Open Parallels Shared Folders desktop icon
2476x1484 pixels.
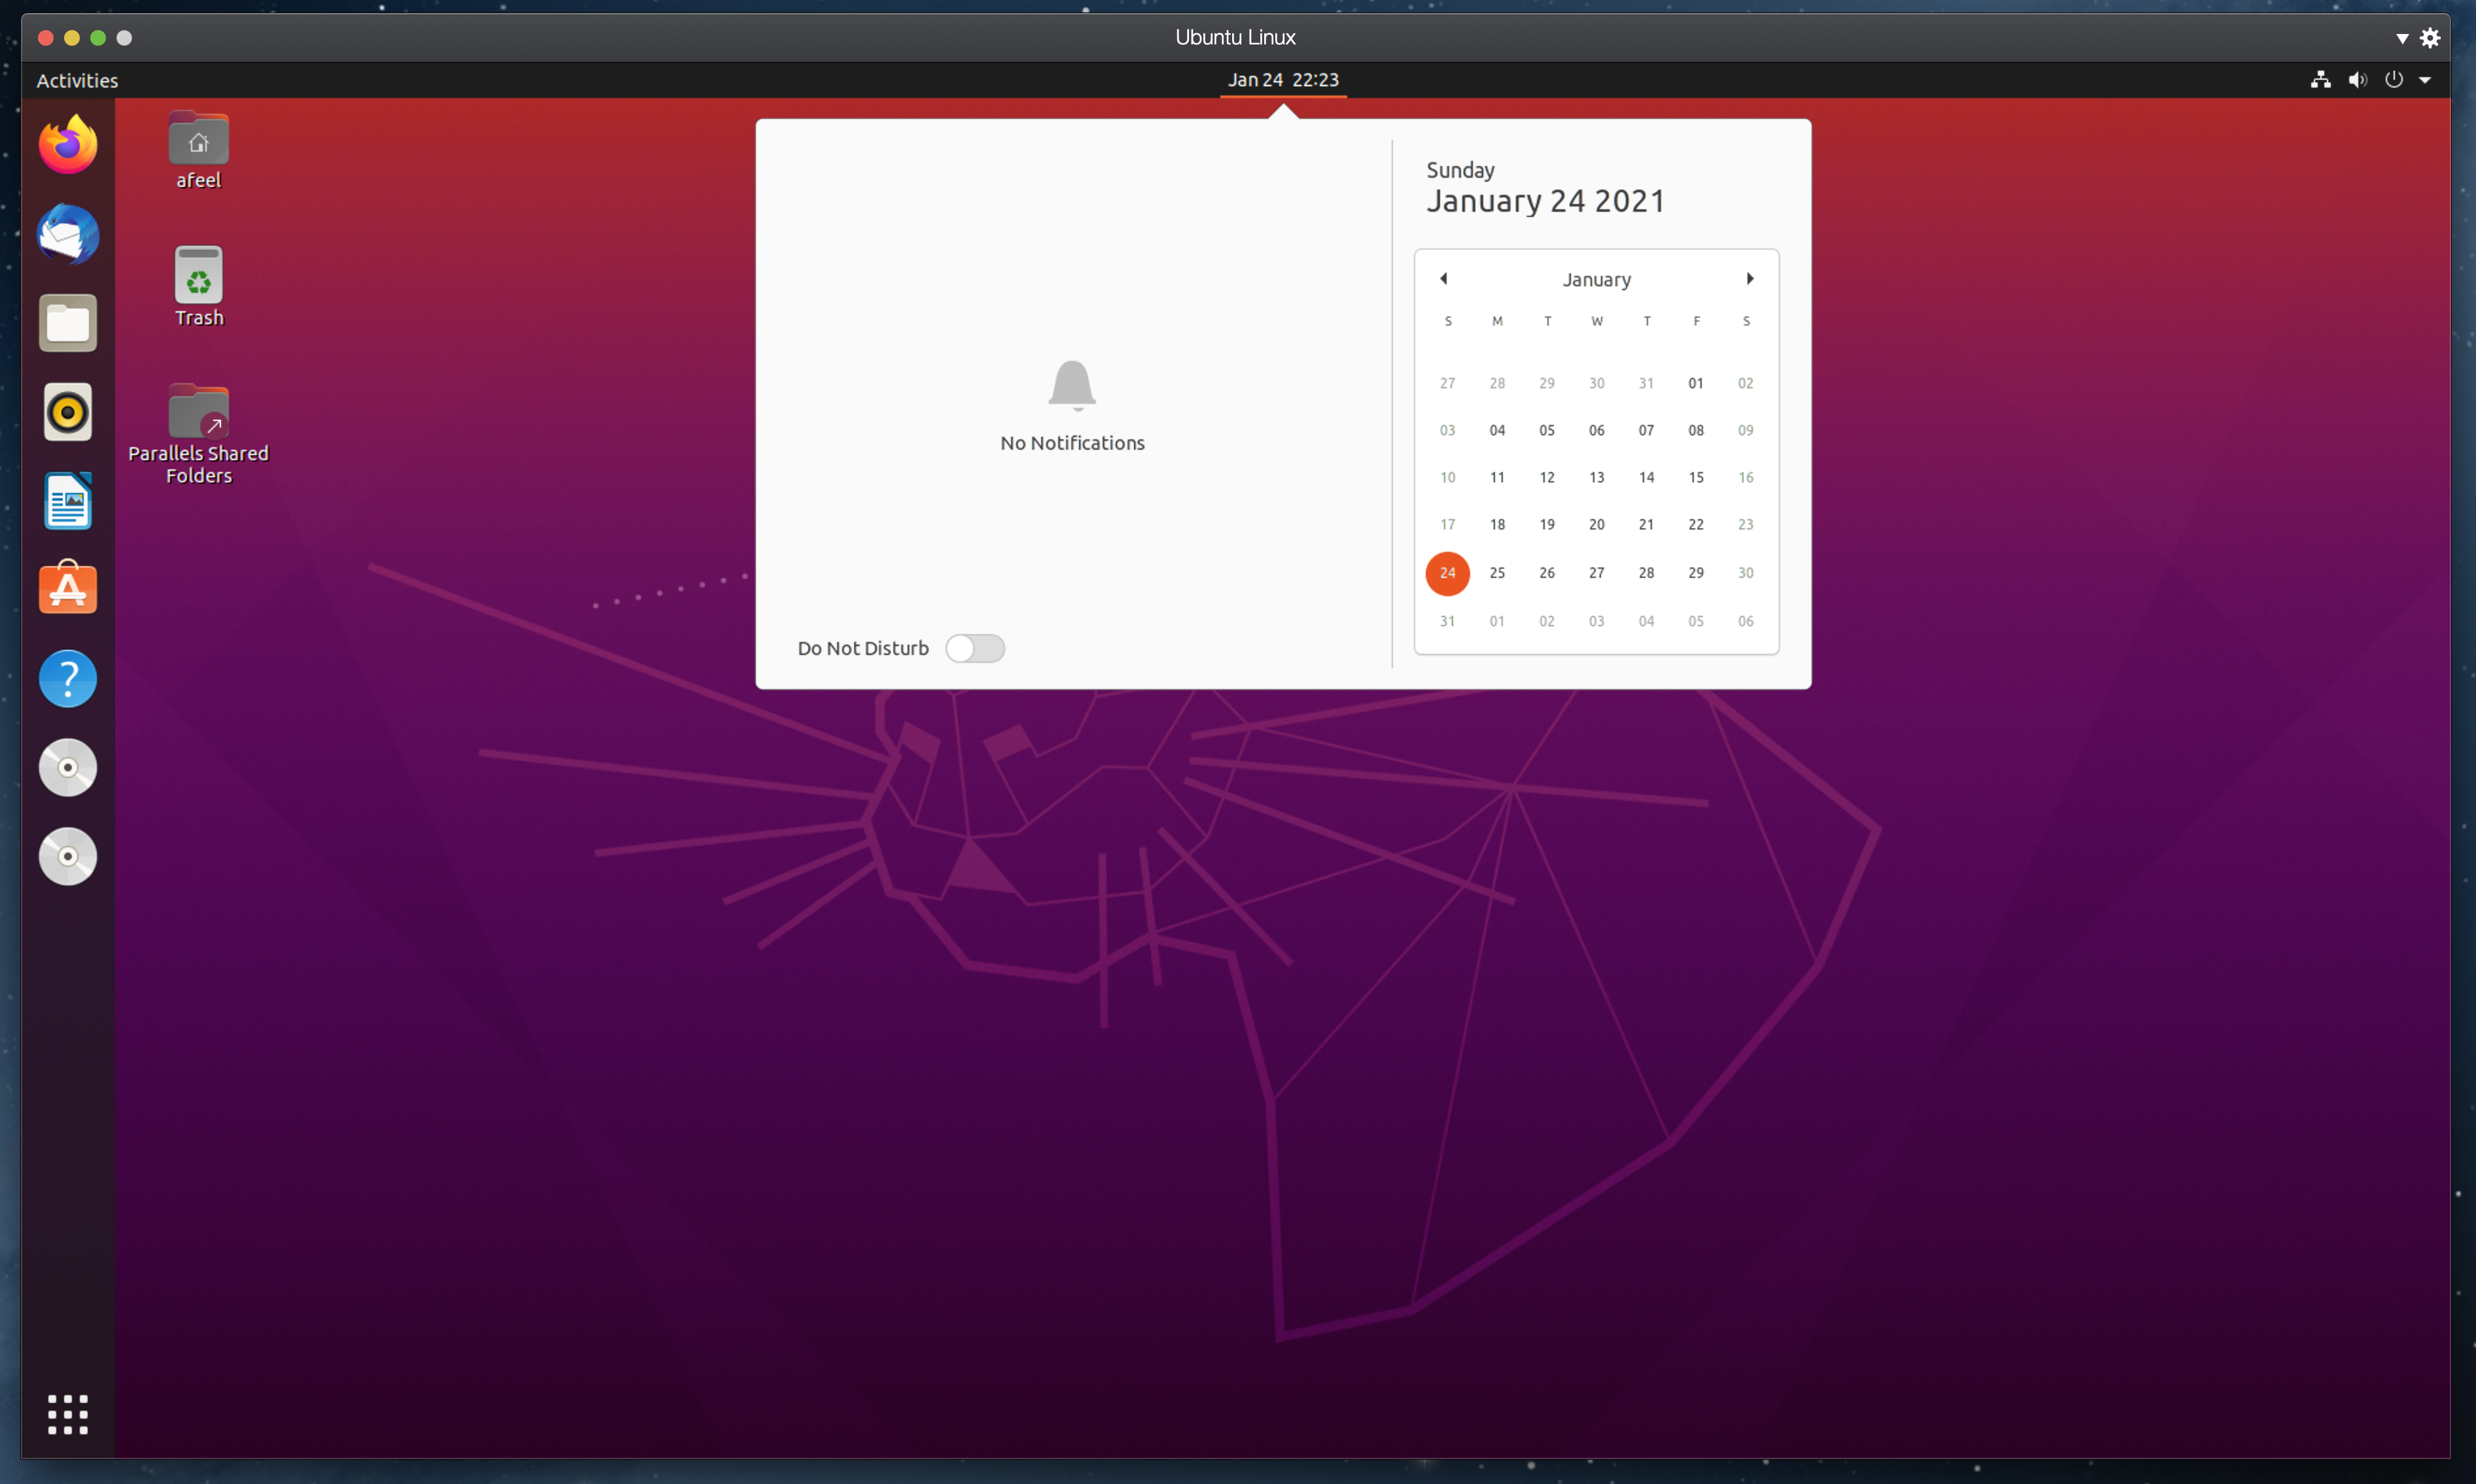tap(199, 412)
